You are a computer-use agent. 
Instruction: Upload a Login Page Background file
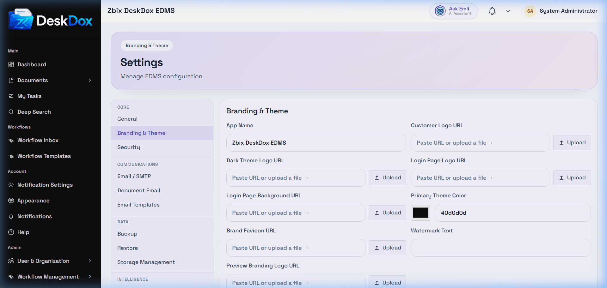click(x=387, y=213)
